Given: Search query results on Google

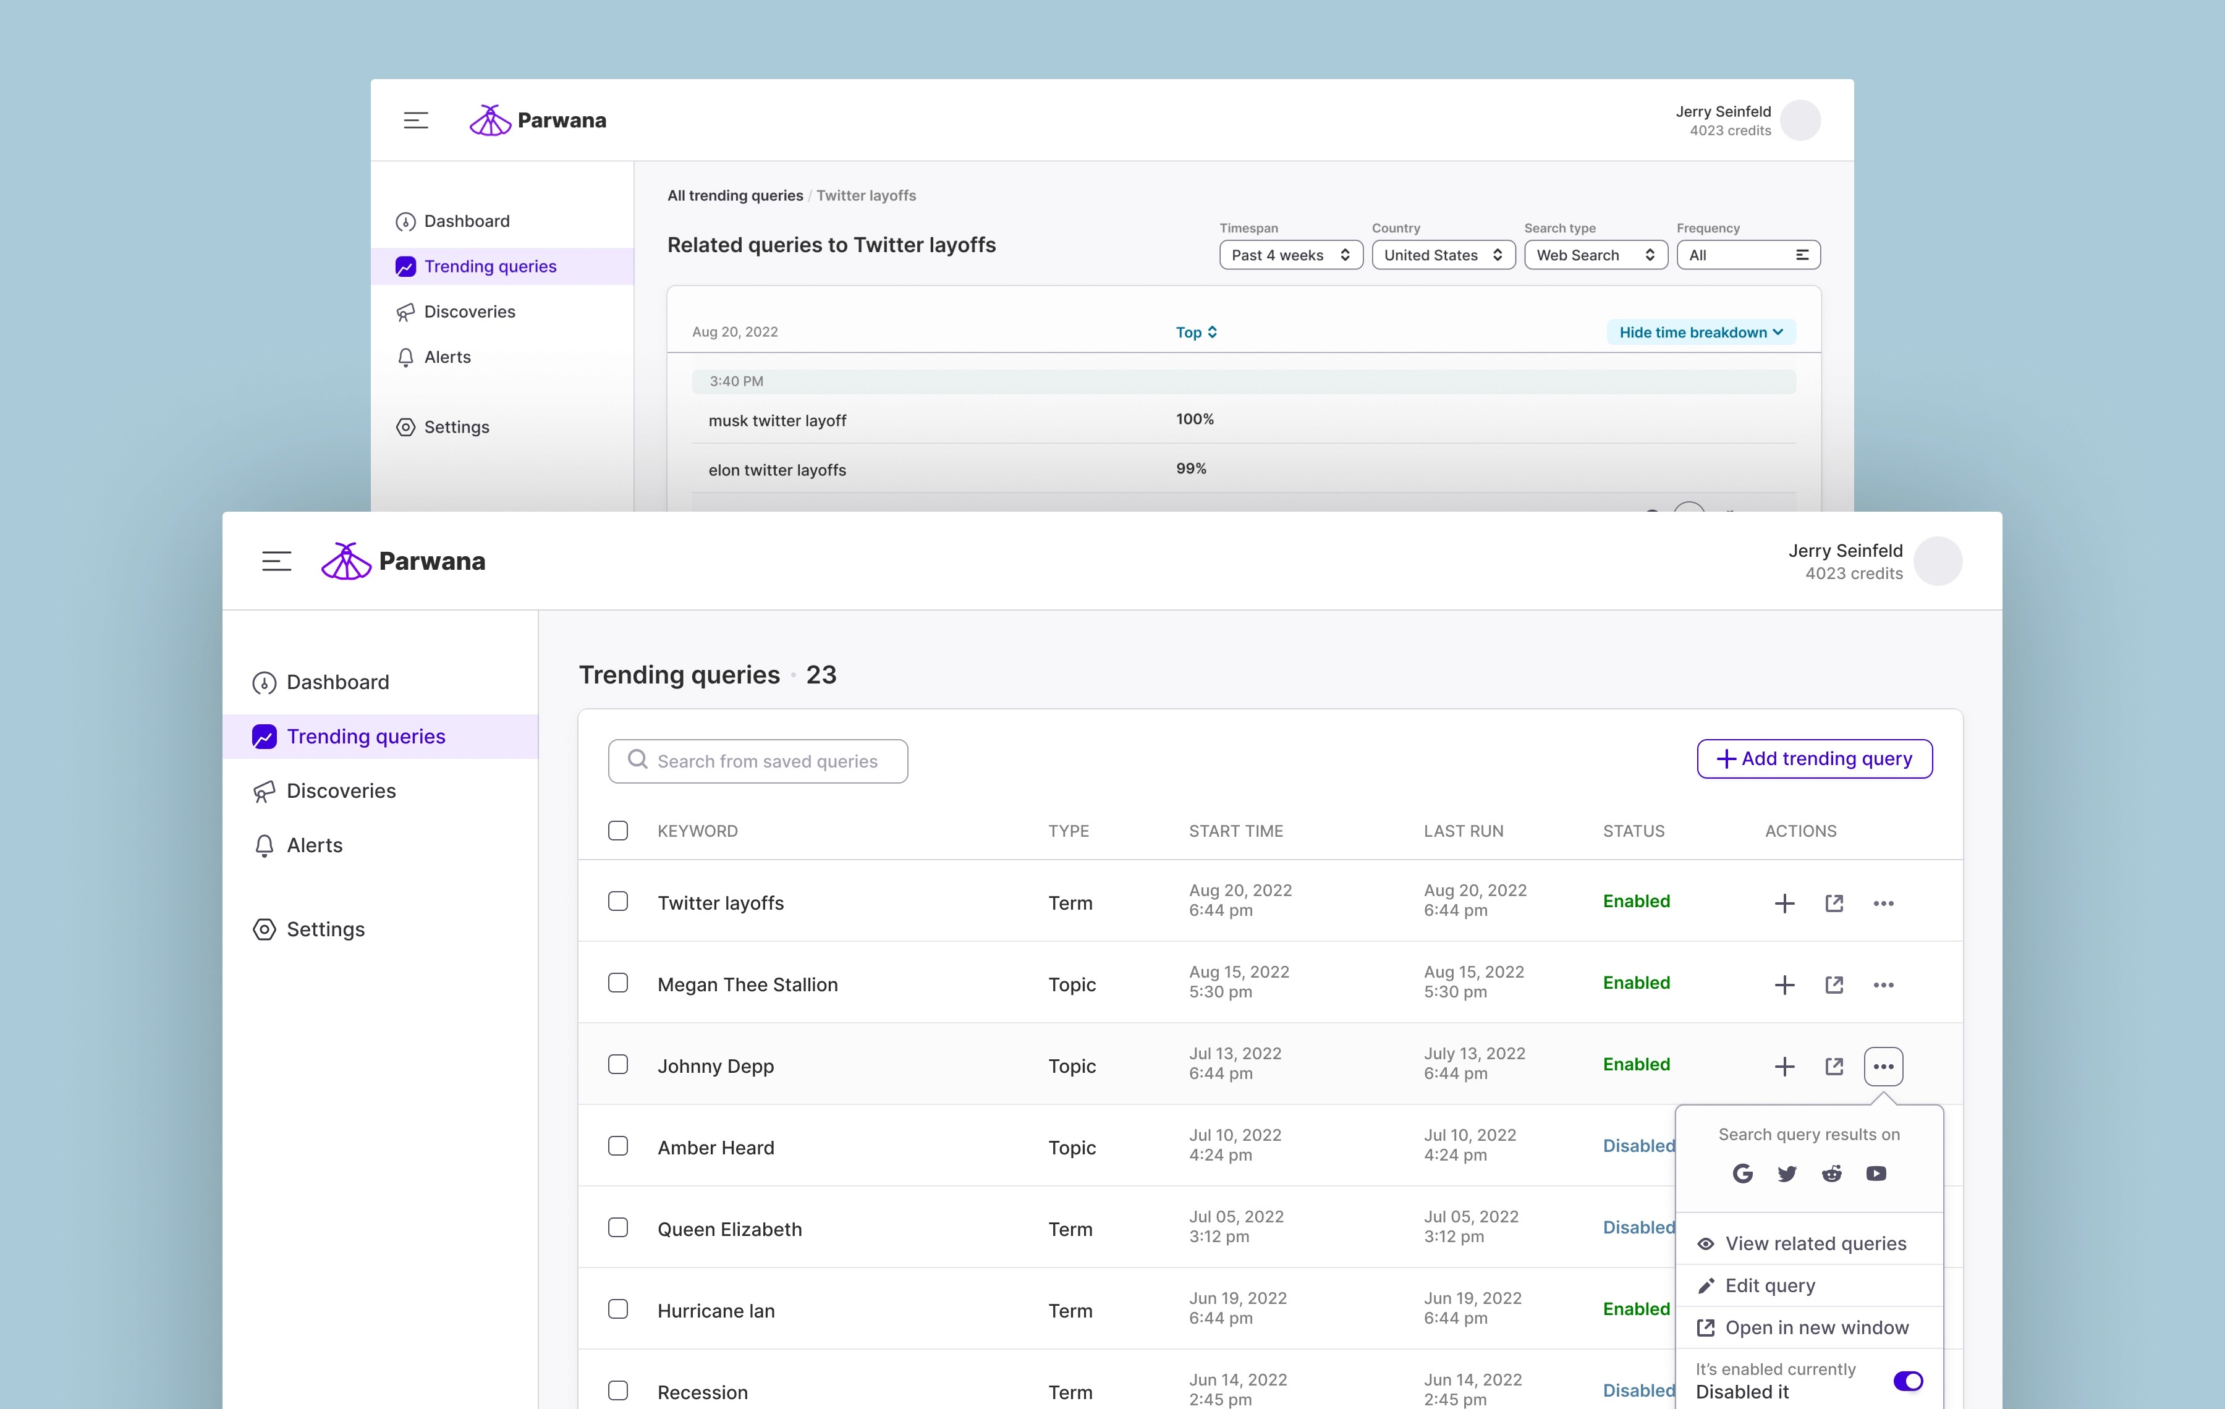Looking at the screenshot, I should tap(1743, 1174).
